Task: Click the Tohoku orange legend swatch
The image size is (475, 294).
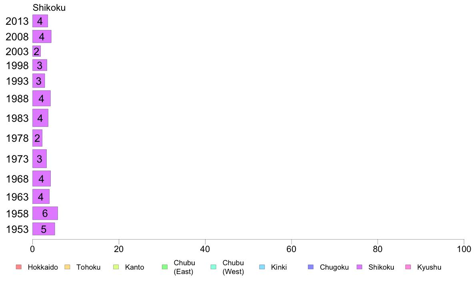Action: 67,267
